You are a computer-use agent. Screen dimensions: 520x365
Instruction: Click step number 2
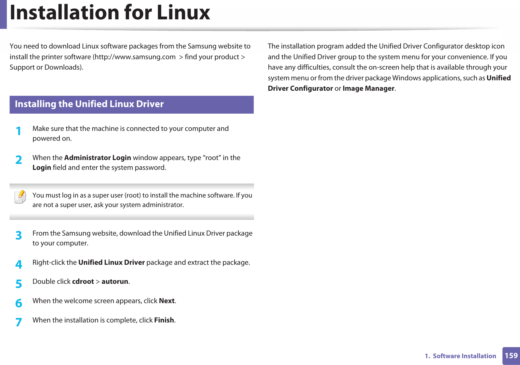tap(19, 160)
